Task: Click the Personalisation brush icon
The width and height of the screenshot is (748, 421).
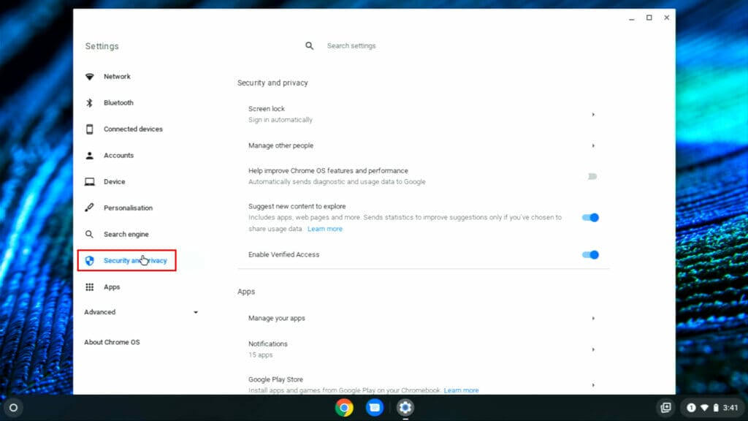Action: pos(89,208)
